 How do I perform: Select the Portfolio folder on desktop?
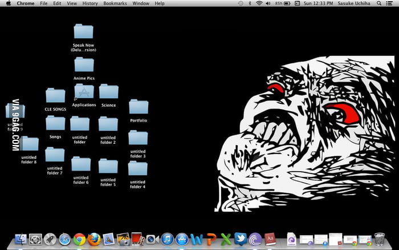138,107
